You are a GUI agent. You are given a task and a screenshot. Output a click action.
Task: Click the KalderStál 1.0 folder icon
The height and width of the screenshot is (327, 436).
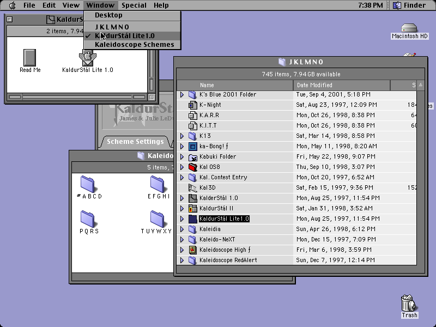pyautogui.click(x=192, y=198)
